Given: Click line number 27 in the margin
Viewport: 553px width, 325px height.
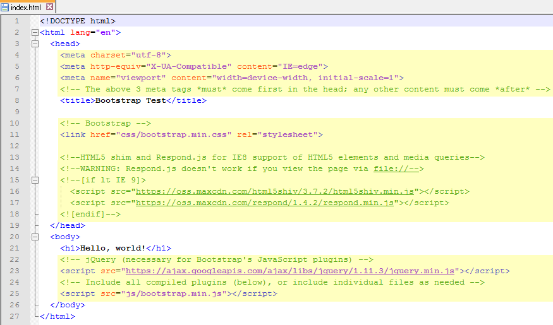Looking at the screenshot, I should (x=15, y=316).
